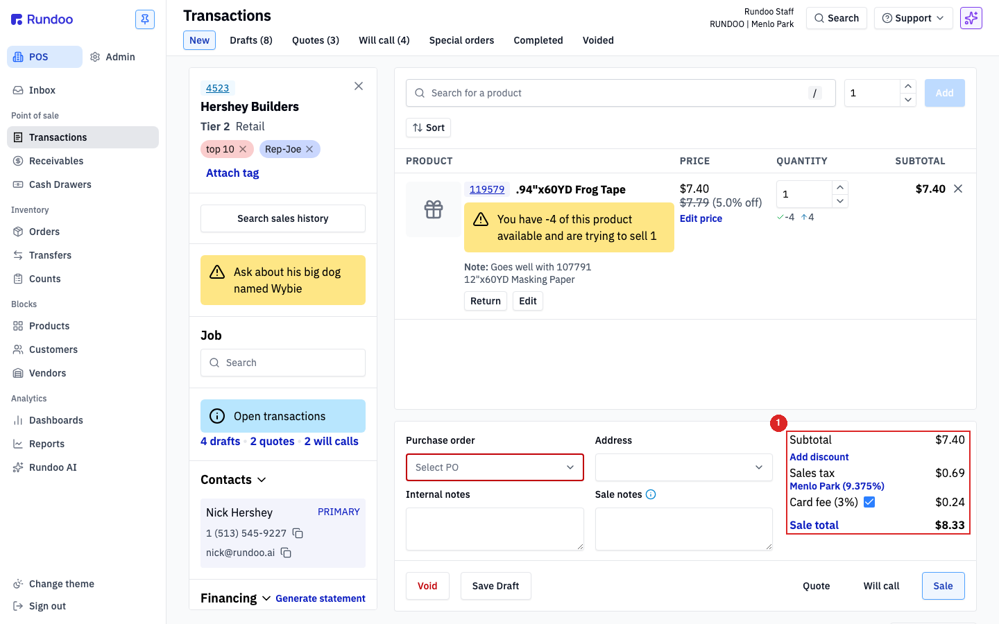Viewport: 999px width, 624px height.
Task: Click the Internal notes text area
Action: click(495, 529)
